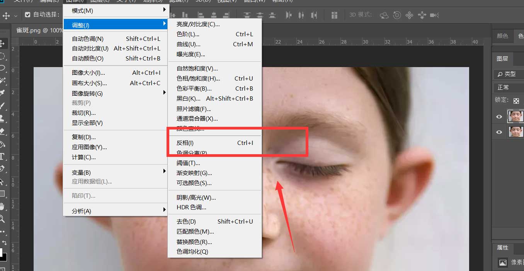Click the 3D pan camera icon

coord(409,15)
